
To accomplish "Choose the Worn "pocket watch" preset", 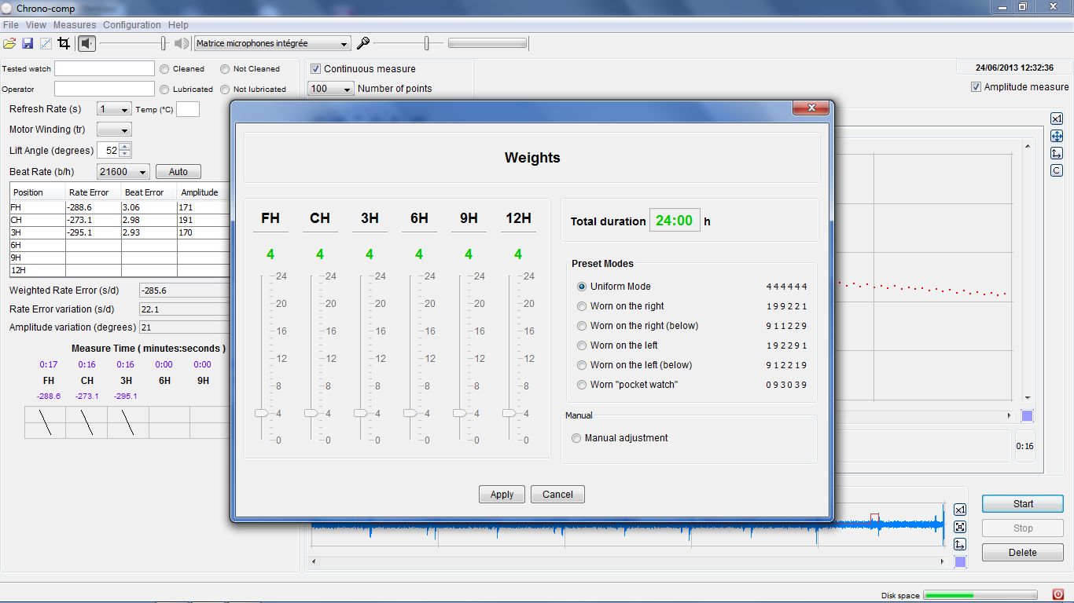I will coord(582,385).
